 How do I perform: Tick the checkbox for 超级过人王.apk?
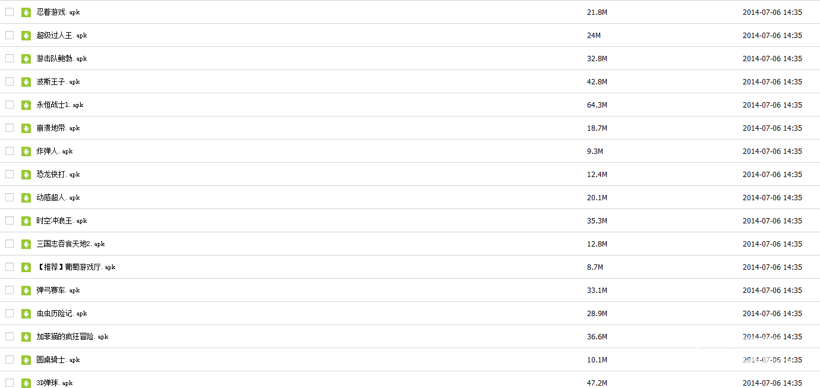click(10, 35)
